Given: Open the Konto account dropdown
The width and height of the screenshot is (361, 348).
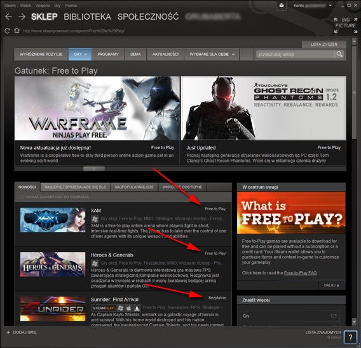Looking at the screenshot, I should [313, 6].
